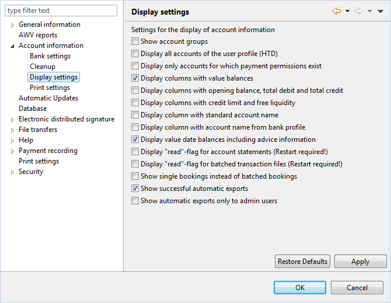The height and width of the screenshot is (303, 391).
Task: Click the Restore Defaults button
Action: (302, 261)
